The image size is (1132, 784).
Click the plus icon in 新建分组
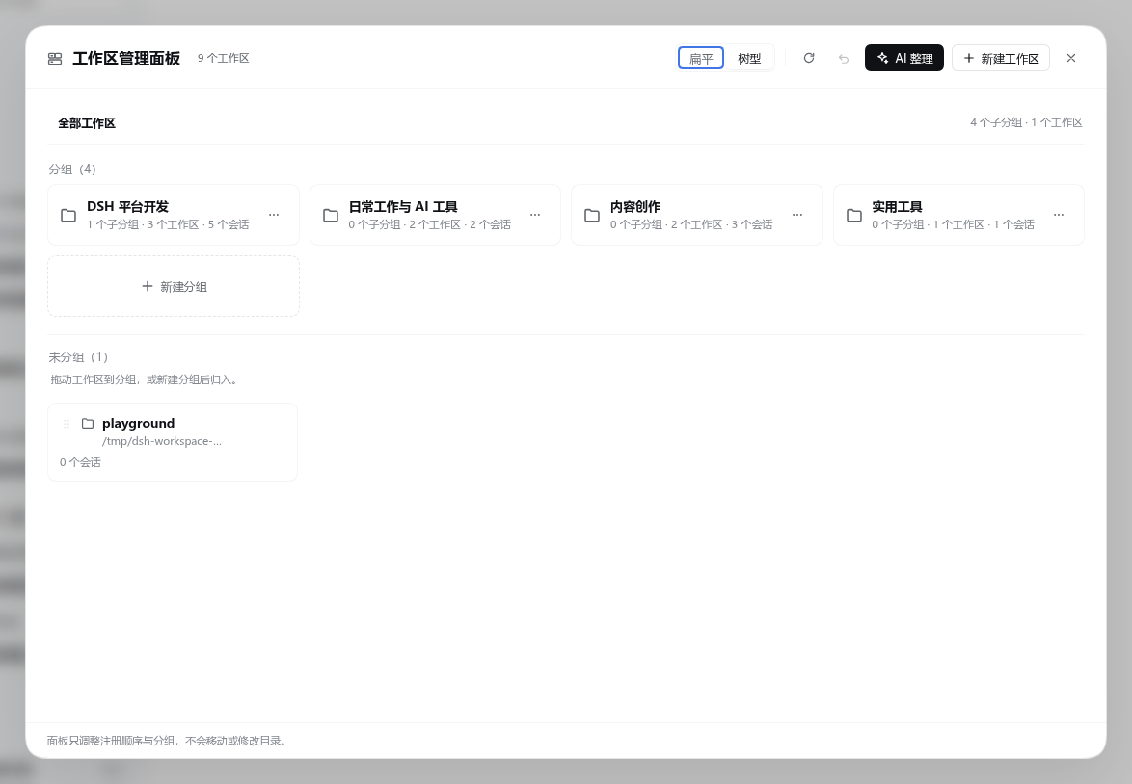[x=148, y=286]
